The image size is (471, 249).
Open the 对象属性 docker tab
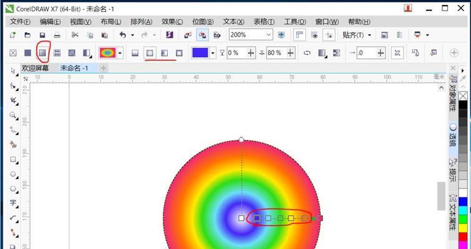click(453, 93)
